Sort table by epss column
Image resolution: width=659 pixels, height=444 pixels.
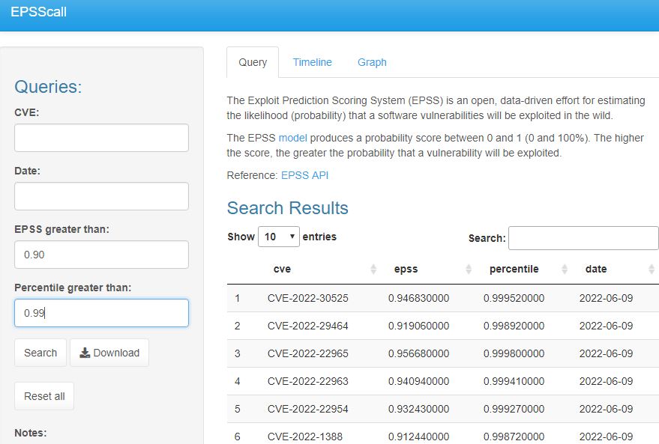tap(406, 269)
